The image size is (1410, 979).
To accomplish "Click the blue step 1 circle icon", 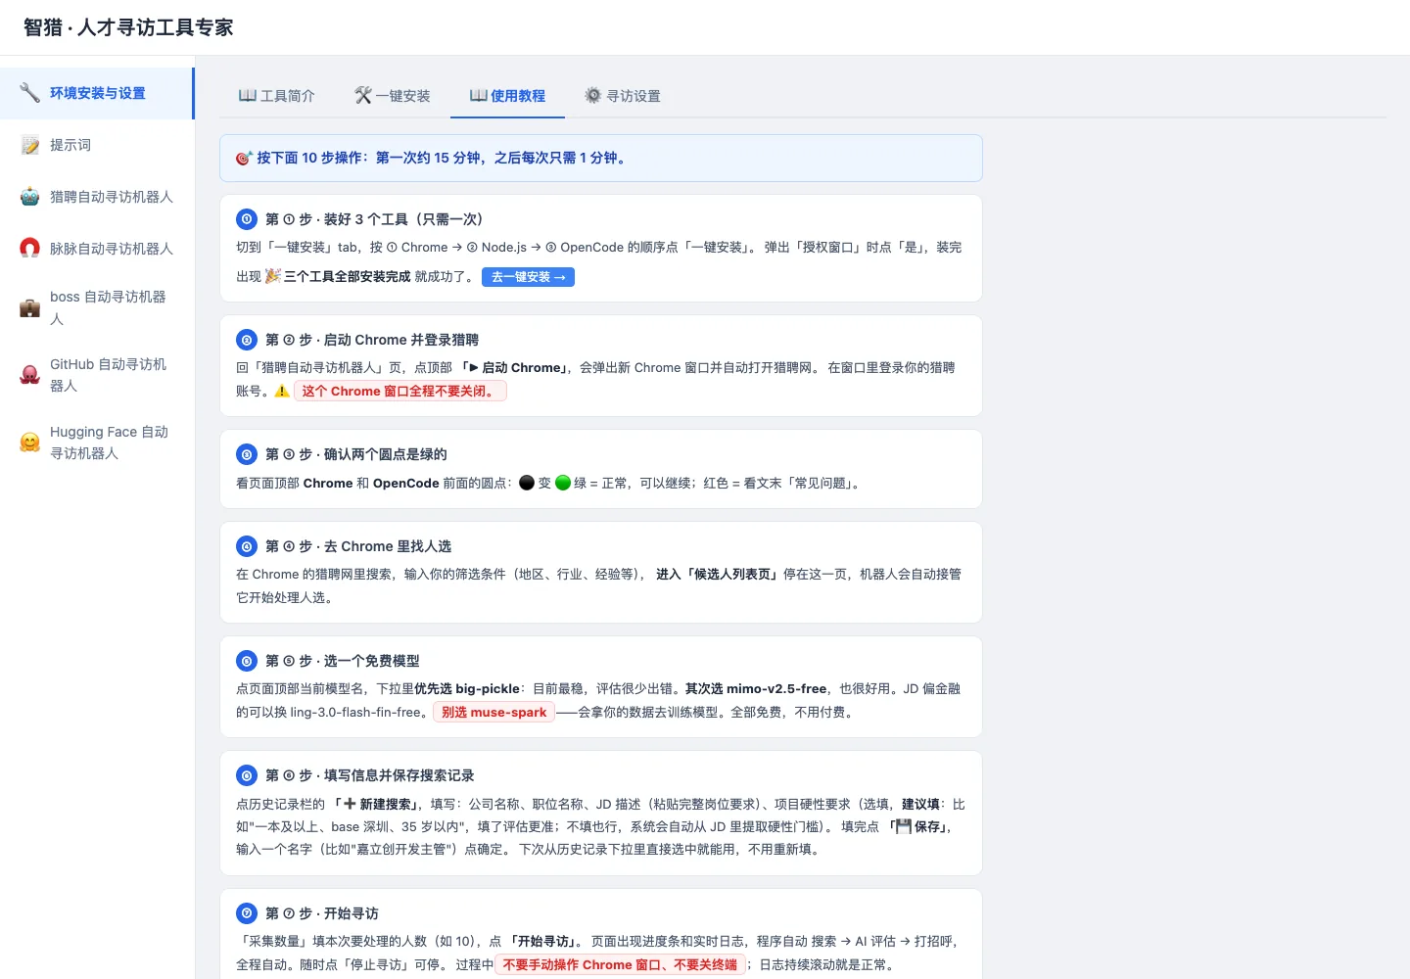I will coord(247,219).
